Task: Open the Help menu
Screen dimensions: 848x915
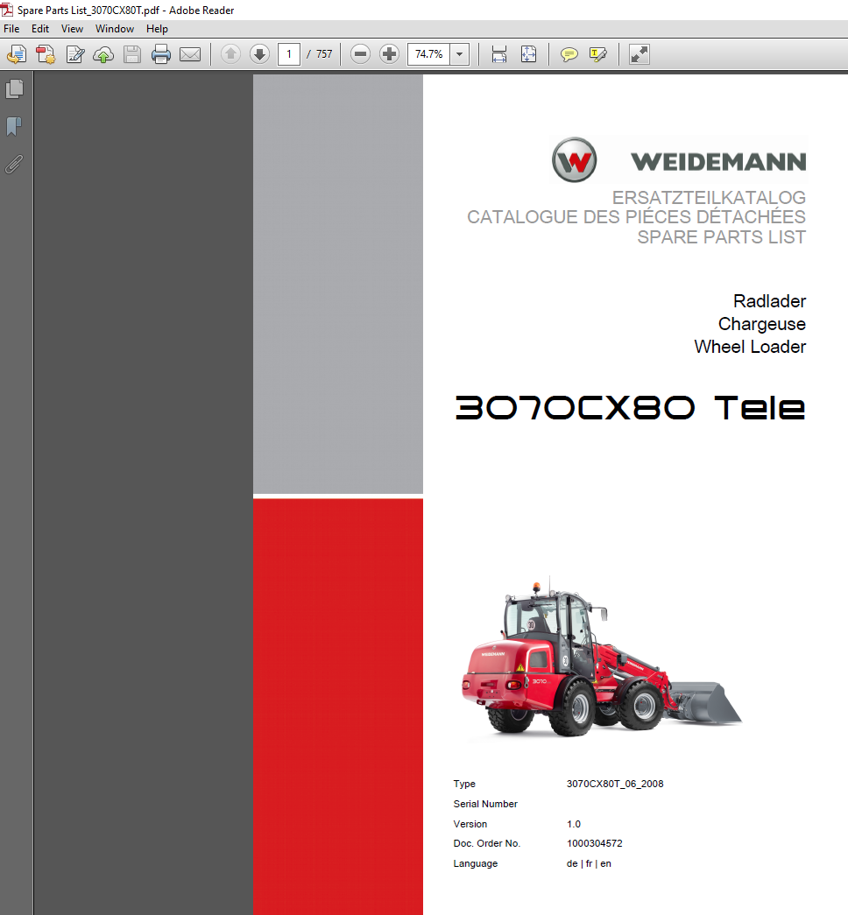Action: pos(157,29)
